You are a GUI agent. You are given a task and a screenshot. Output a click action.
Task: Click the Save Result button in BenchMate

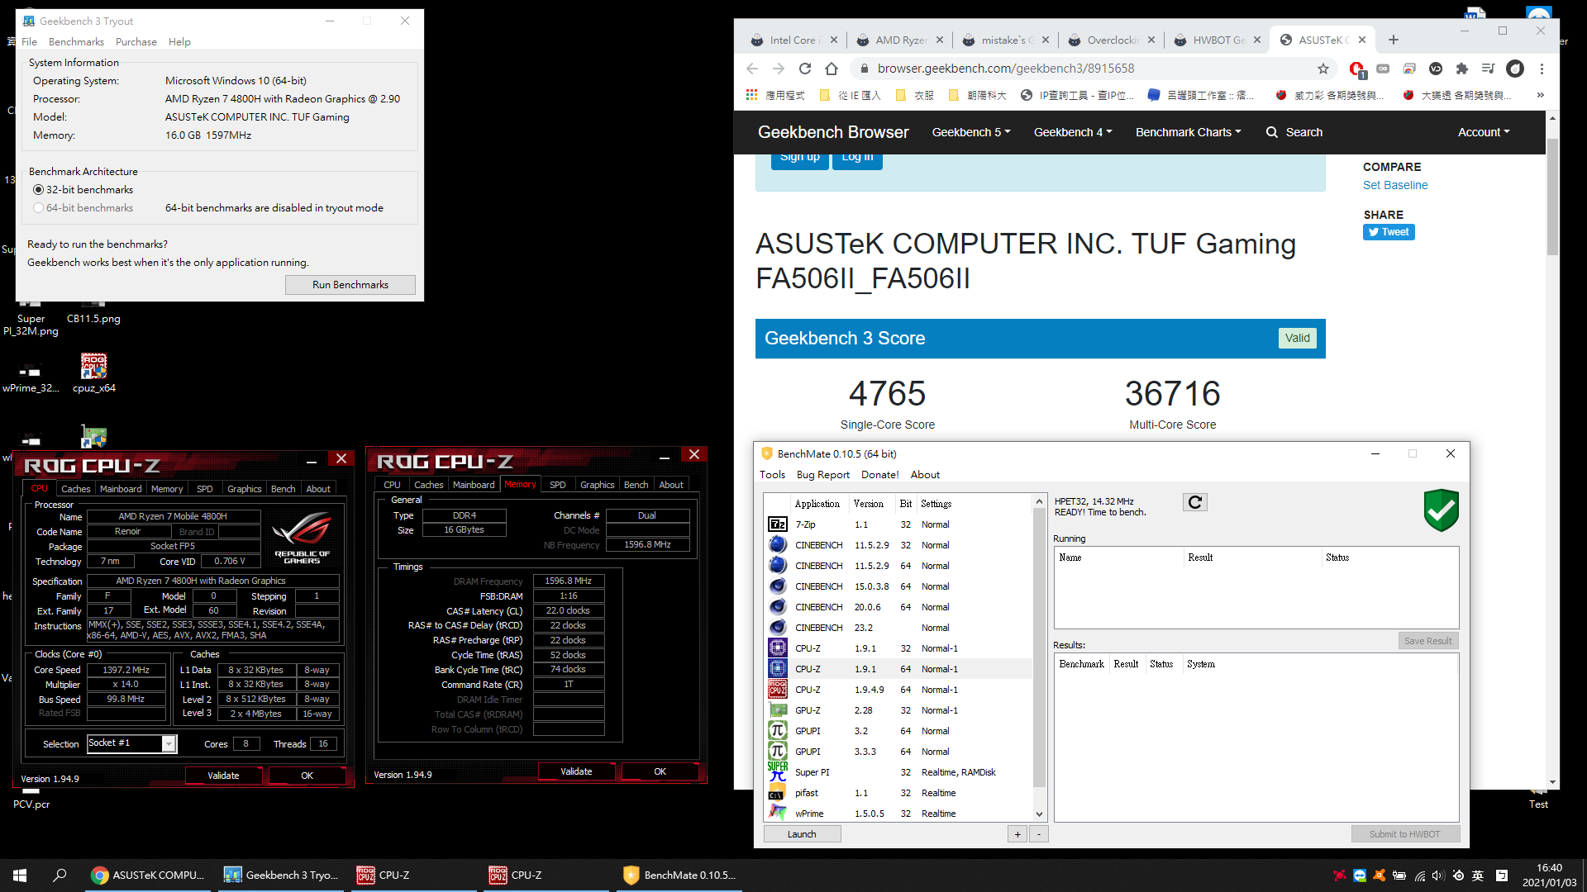click(1428, 641)
